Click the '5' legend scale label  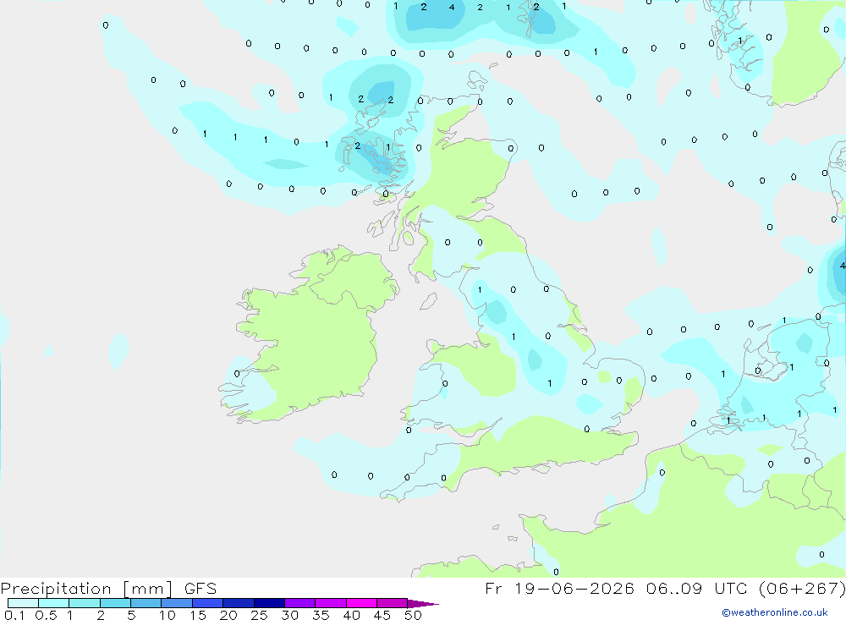(x=131, y=615)
